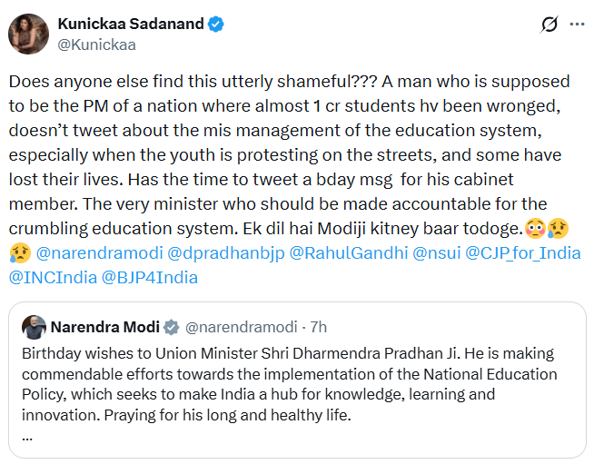Open the @nsui mention

pyautogui.click(x=436, y=253)
